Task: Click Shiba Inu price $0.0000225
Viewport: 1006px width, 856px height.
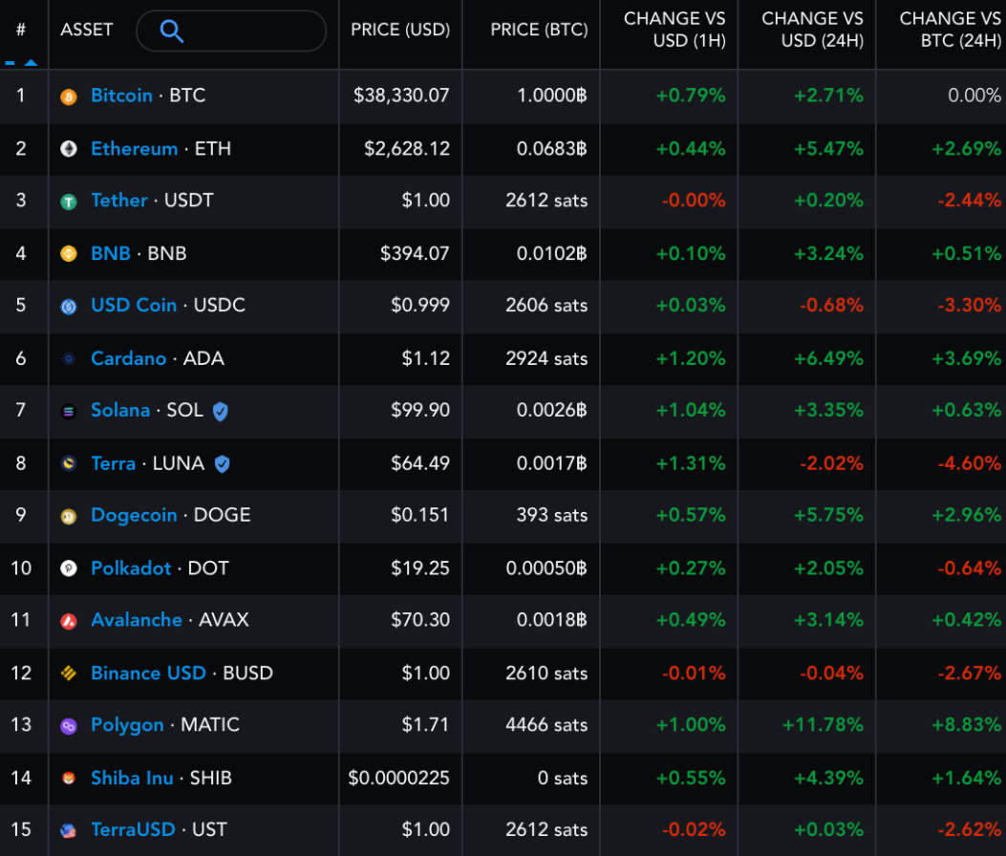Action: (399, 778)
